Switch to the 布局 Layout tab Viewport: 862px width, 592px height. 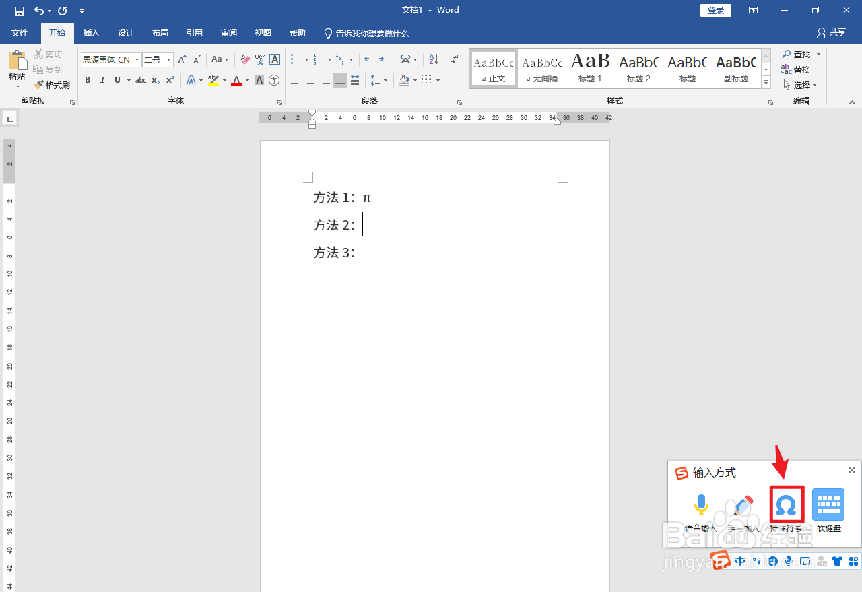point(160,33)
